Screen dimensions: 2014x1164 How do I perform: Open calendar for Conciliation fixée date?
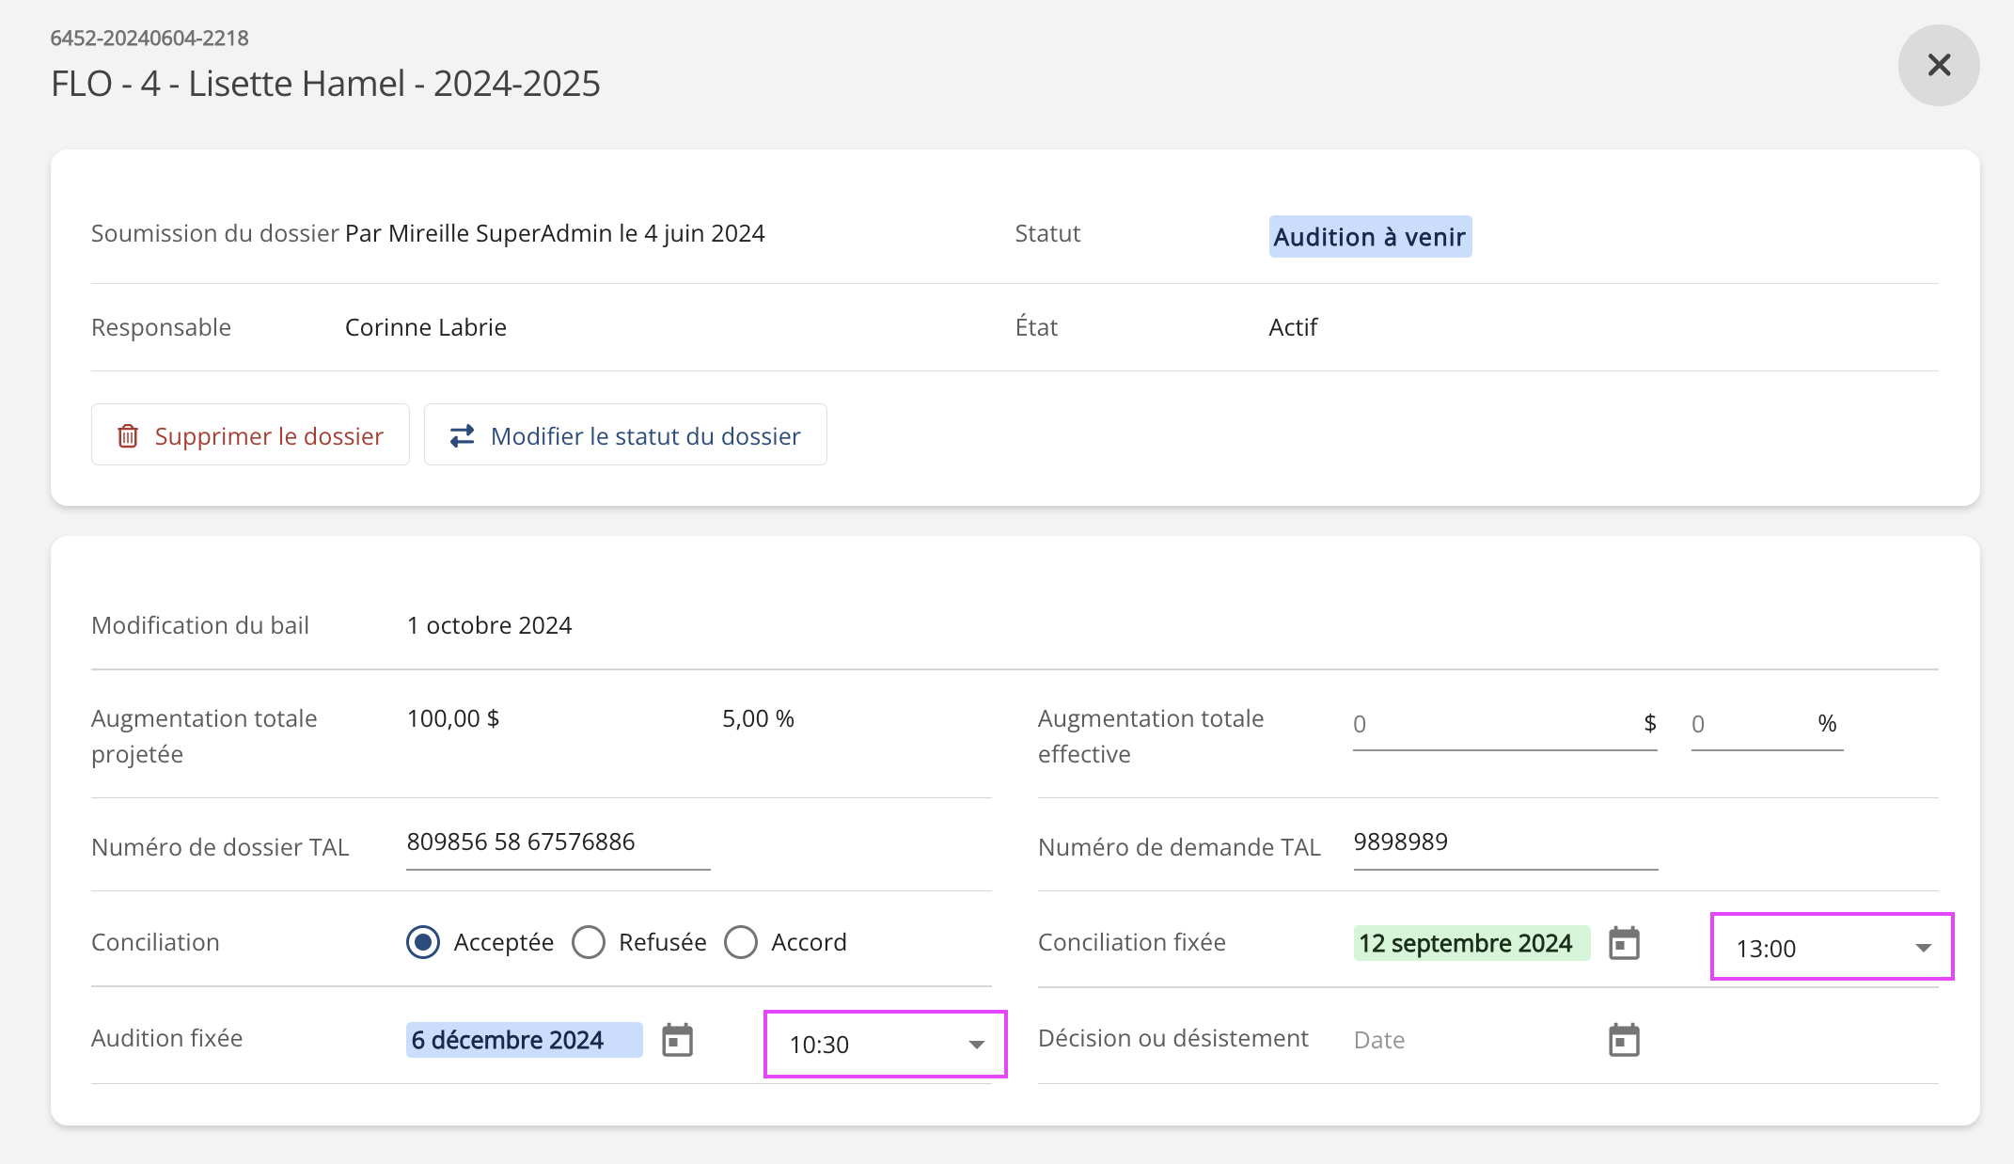point(1624,943)
